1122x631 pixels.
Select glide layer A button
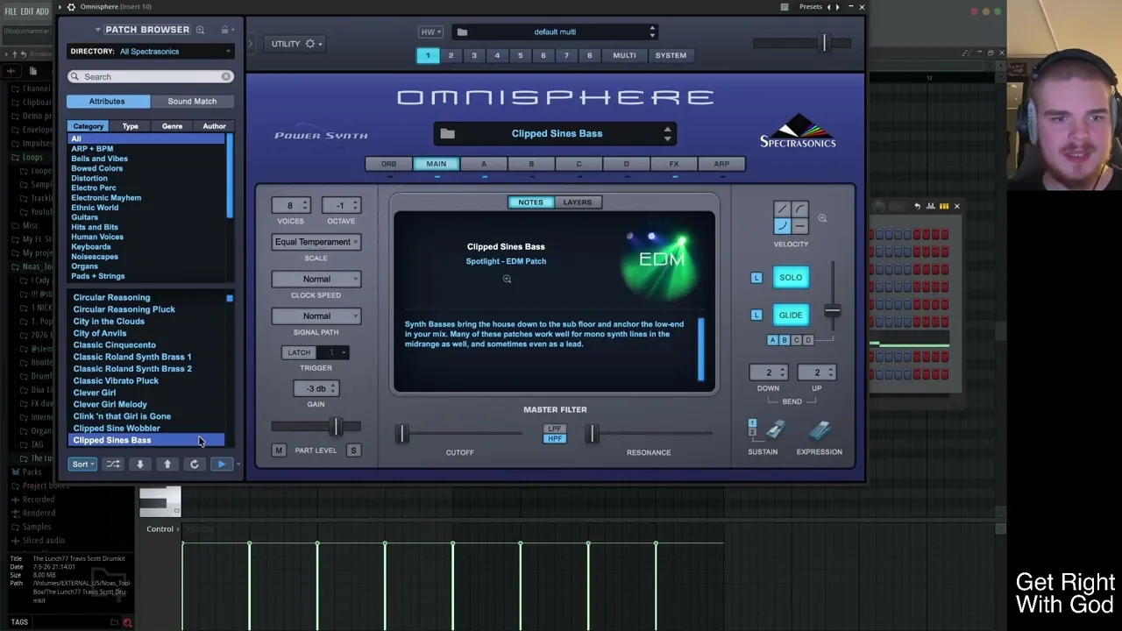point(772,340)
